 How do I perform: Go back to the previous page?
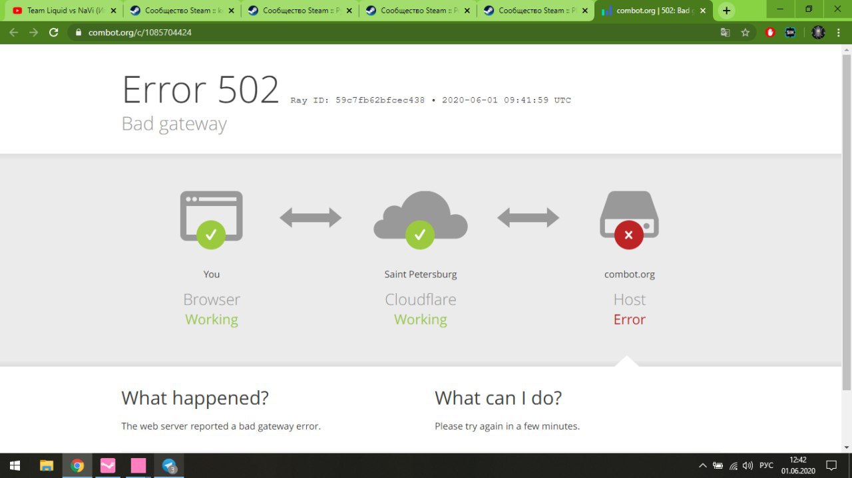coord(13,32)
